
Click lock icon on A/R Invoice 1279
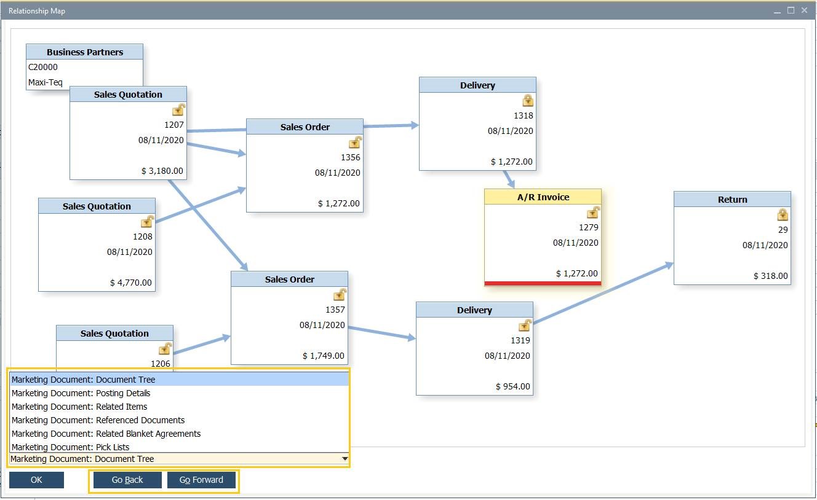click(x=593, y=213)
